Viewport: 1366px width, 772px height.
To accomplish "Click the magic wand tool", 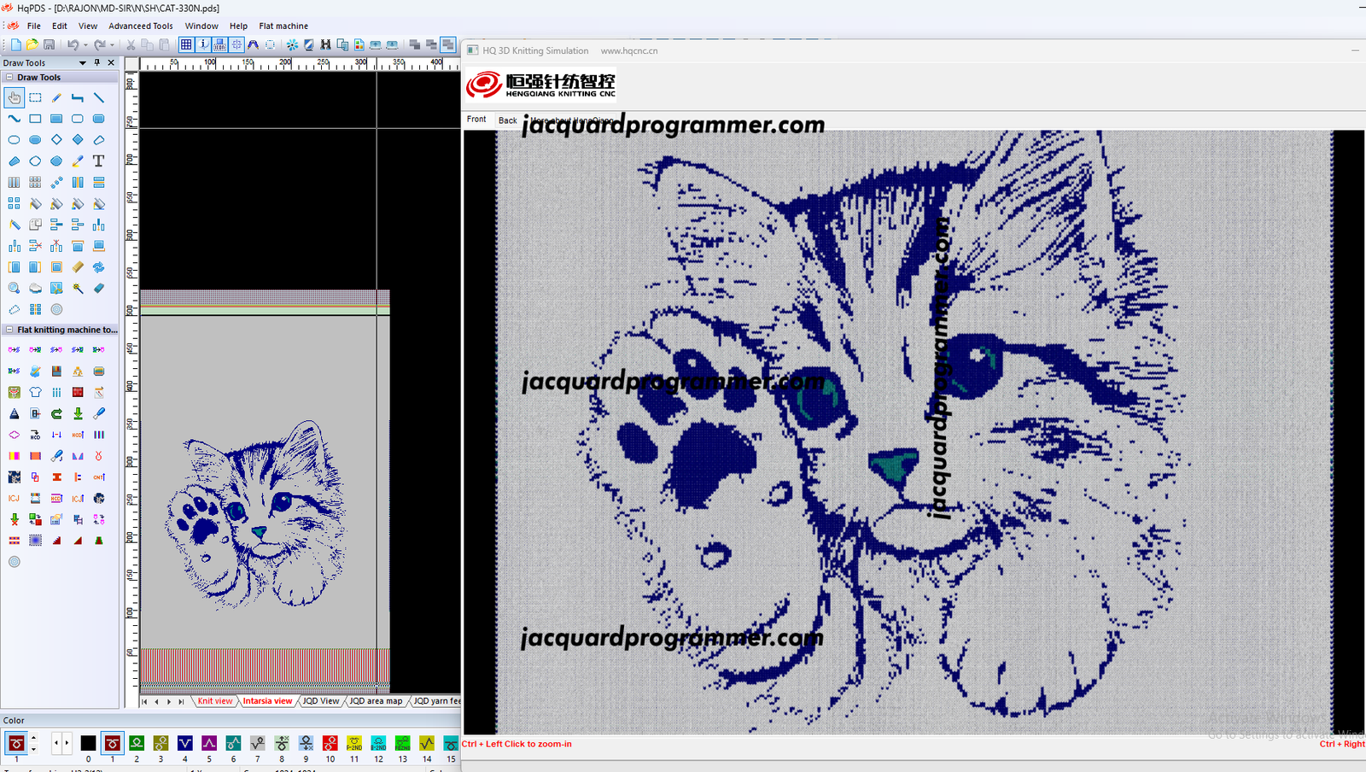I will pyautogui.click(x=78, y=289).
